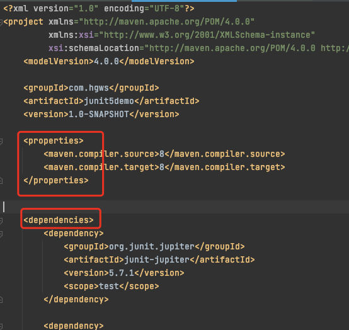
Task: Click the groupId value "com.hgws"
Action: point(89,88)
